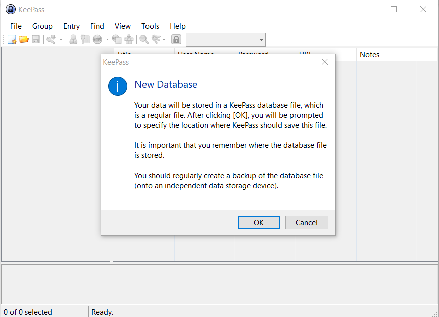Expand the dropdown beside the globe icon
439x317 pixels.
coord(106,39)
